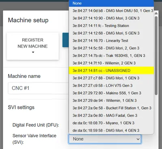
Task: Choose DMG Mori, 4 GEN 3 entry
Action: click(x=111, y=130)
